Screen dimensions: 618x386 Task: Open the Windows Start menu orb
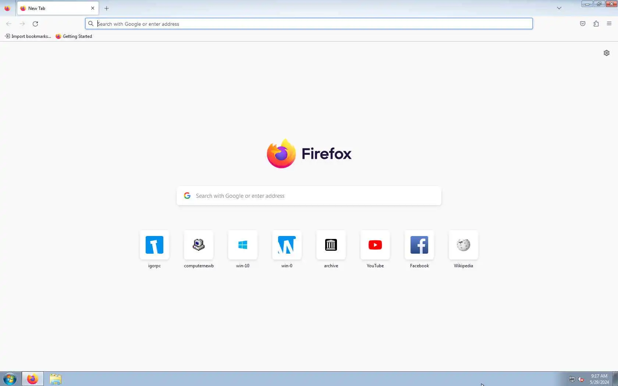10,379
